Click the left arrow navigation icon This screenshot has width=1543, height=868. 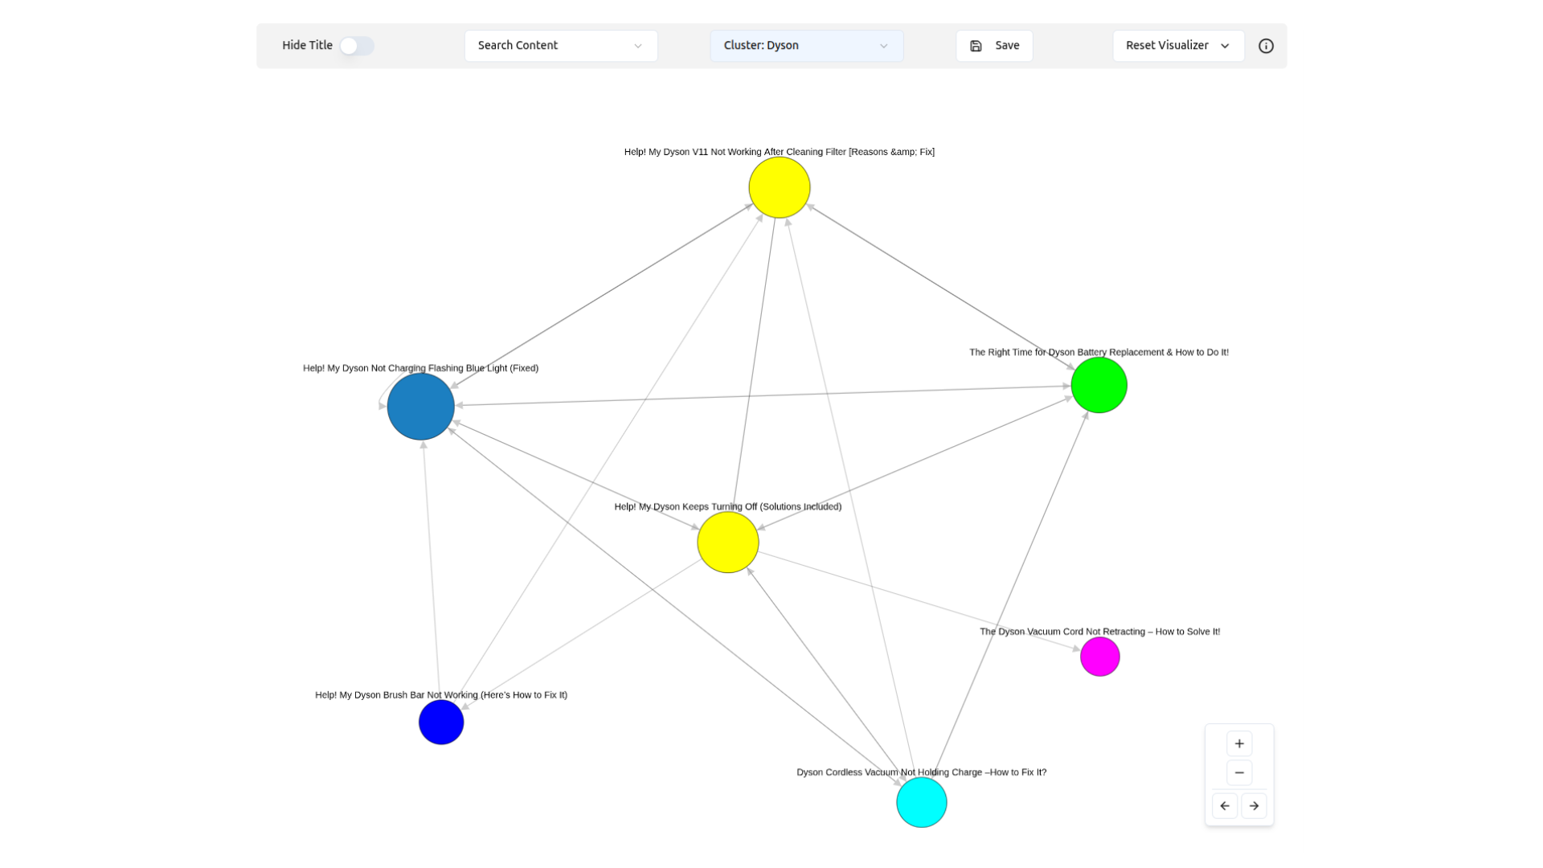pos(1225,805)
